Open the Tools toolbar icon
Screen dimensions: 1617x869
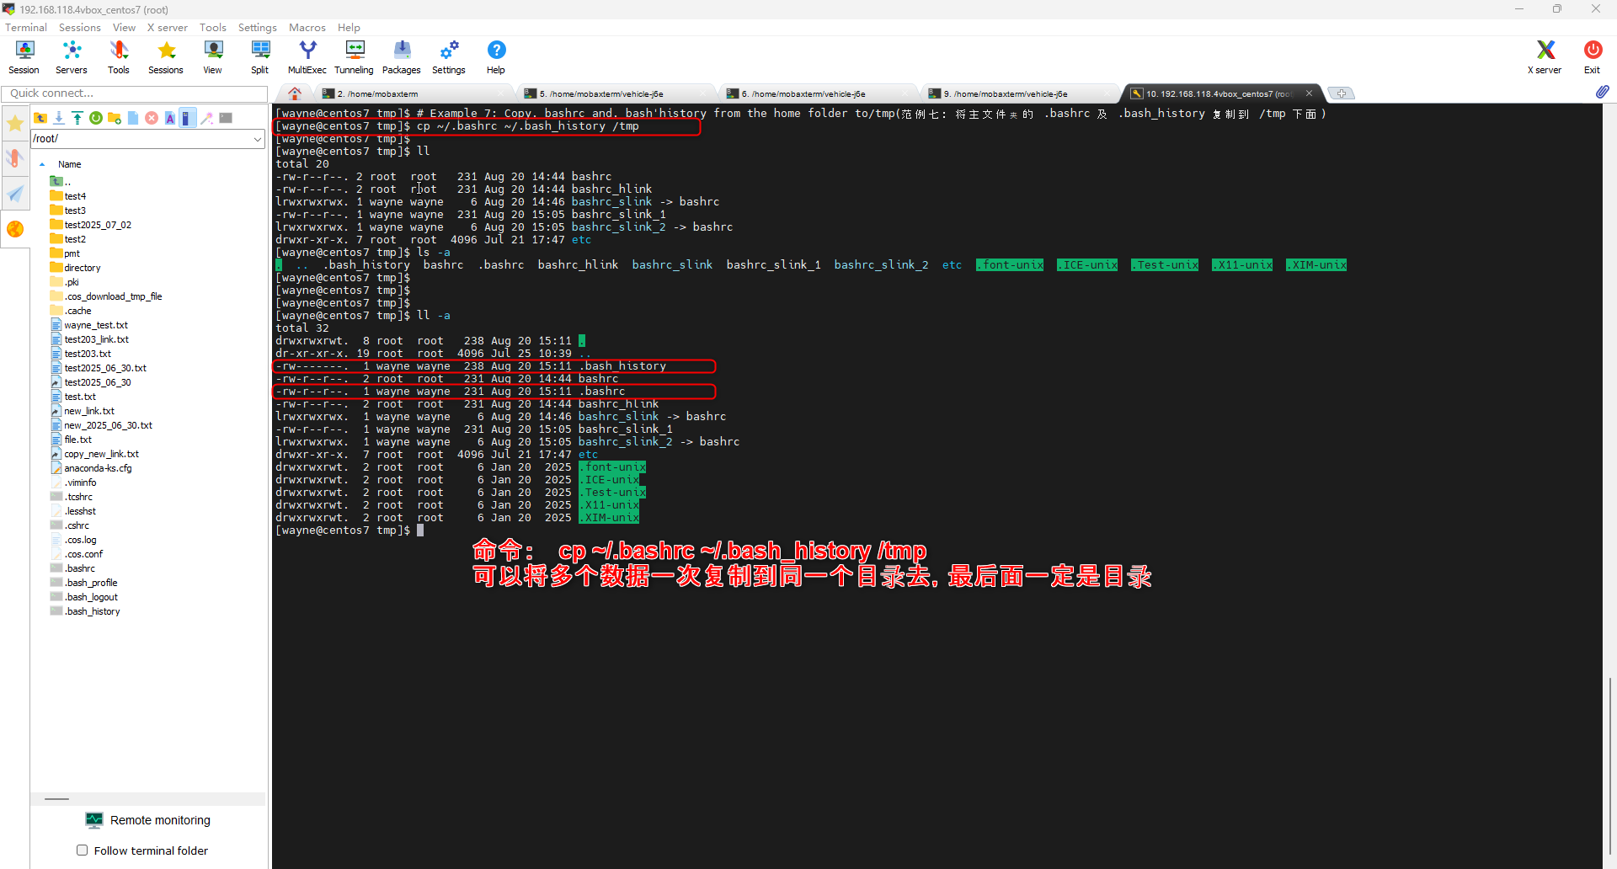pyautogui.click(x=119, y=57)
